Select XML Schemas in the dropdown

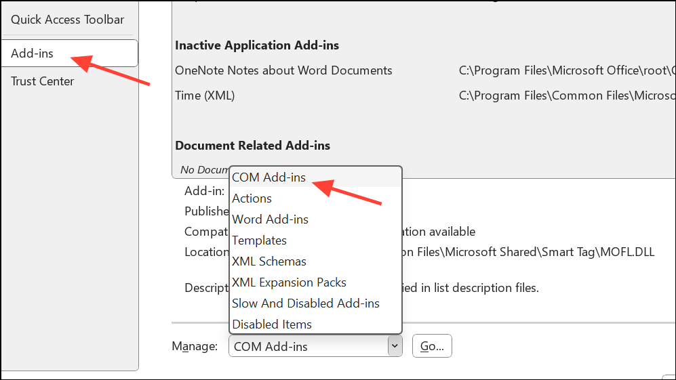(x=269, y=261)
